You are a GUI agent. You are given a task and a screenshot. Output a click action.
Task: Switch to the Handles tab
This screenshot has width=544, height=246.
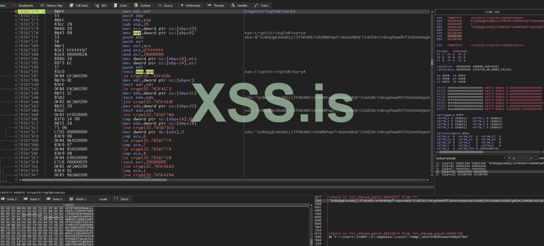tap(239, 6)
